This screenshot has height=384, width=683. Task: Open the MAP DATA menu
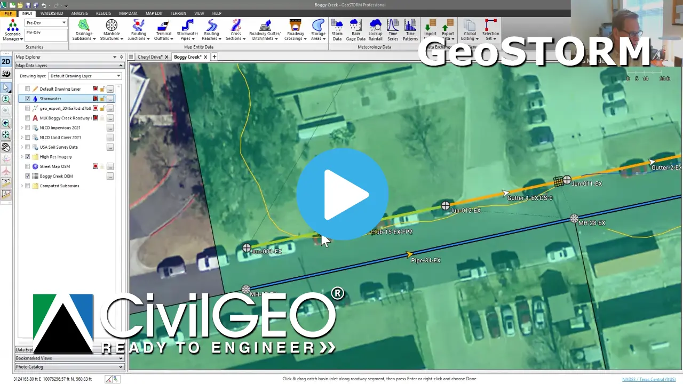coord(128,13)
